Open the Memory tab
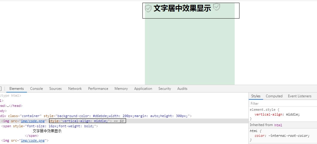The width and height of the screenshot is (317, 144). 121,89
